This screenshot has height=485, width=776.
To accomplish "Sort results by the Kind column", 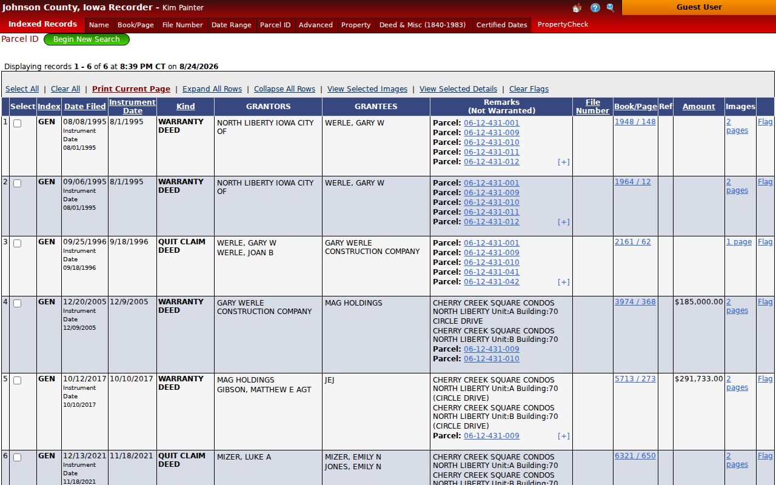I will [x=186, y=107].
